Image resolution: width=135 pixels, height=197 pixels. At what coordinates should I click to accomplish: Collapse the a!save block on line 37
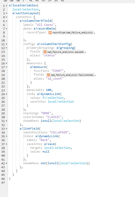pos(6,144)
